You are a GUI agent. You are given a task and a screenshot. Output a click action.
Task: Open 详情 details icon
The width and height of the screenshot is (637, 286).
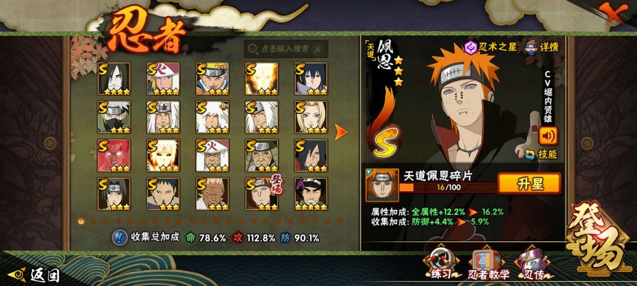click(533, 47)
